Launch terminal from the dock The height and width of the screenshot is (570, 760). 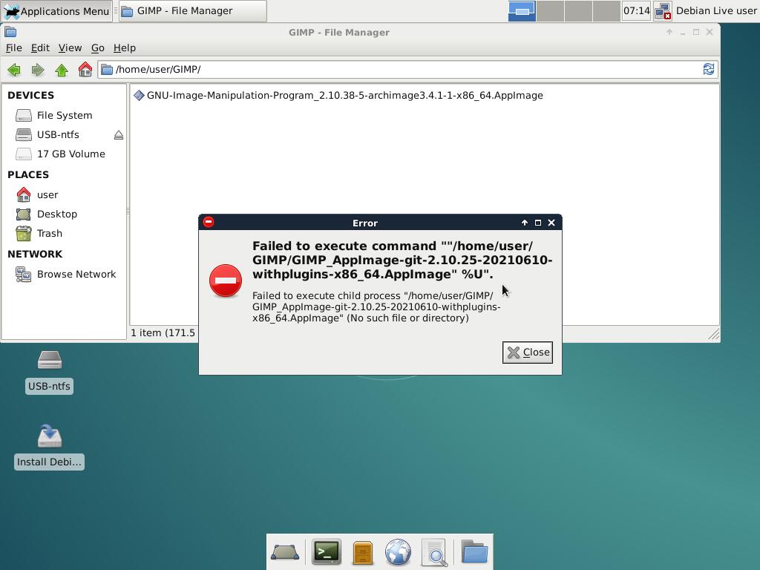(327, 551)
